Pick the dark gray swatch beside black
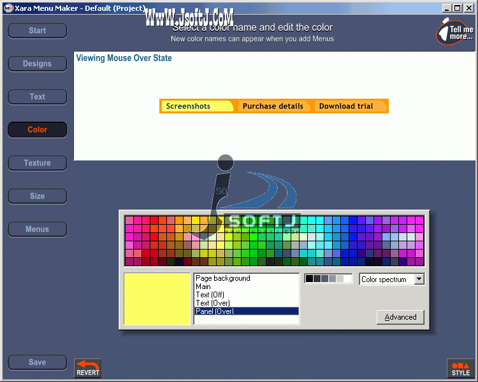The height and width of the screenshot is (382, 478). pos(317,278)
